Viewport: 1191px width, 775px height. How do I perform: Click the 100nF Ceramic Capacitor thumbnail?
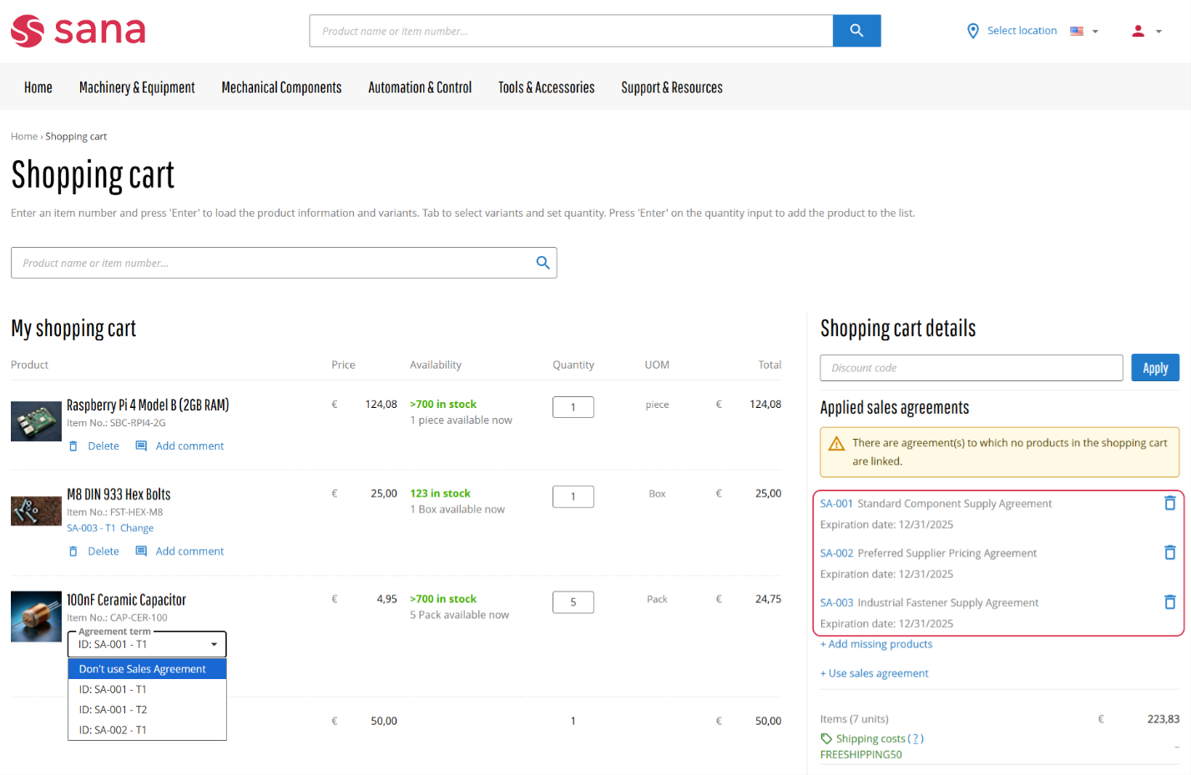36,616
